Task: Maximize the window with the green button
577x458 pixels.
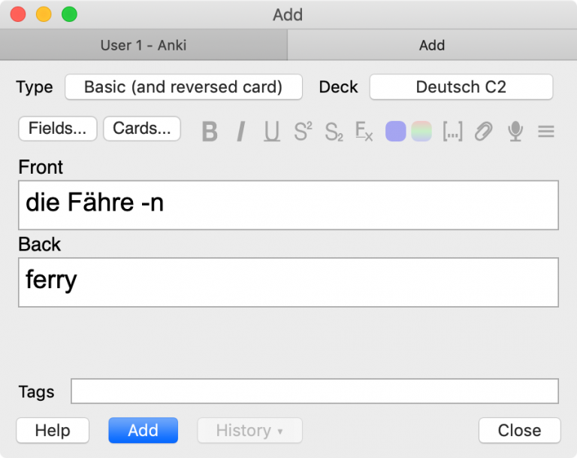Action: (x=70, y=14)
